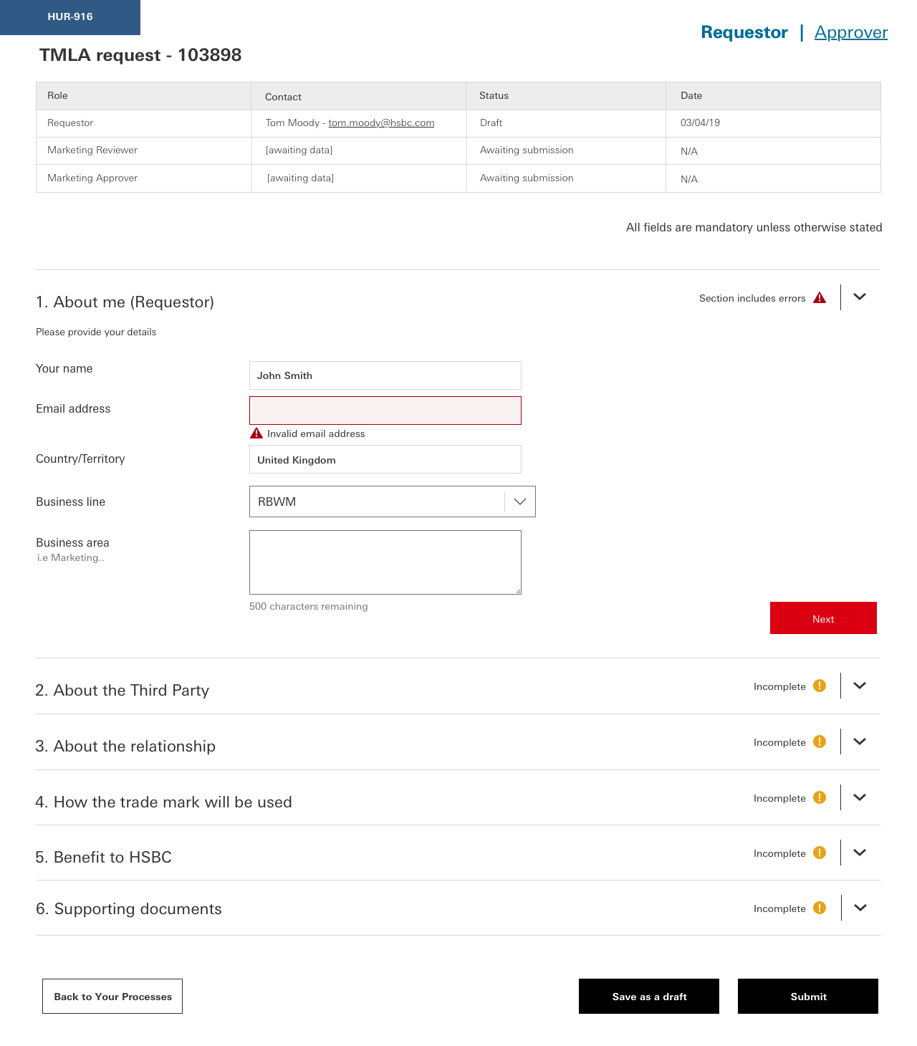Collapse the About me (Requestor) section chevron

click(x=860, y=297)
